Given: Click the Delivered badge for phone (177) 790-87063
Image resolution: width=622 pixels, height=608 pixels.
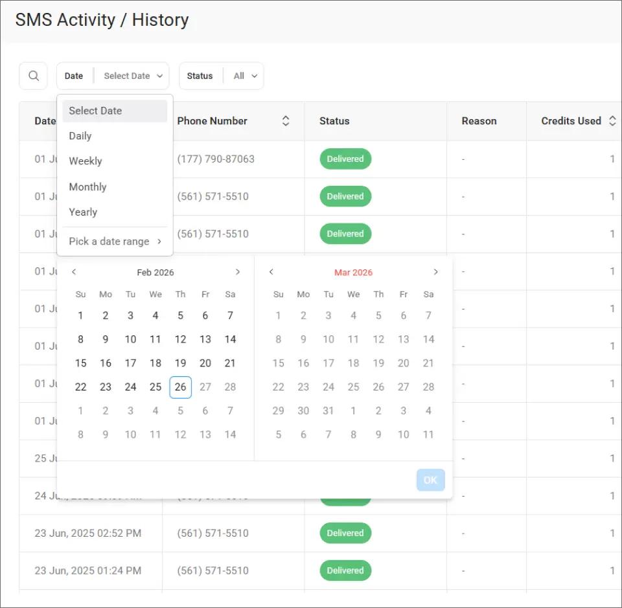Looking at the screenshot, I should [x=345, y=159].
